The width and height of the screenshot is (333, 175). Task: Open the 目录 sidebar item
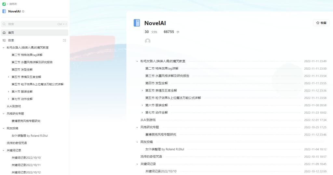pyautogui.click(x=11, y=41)
